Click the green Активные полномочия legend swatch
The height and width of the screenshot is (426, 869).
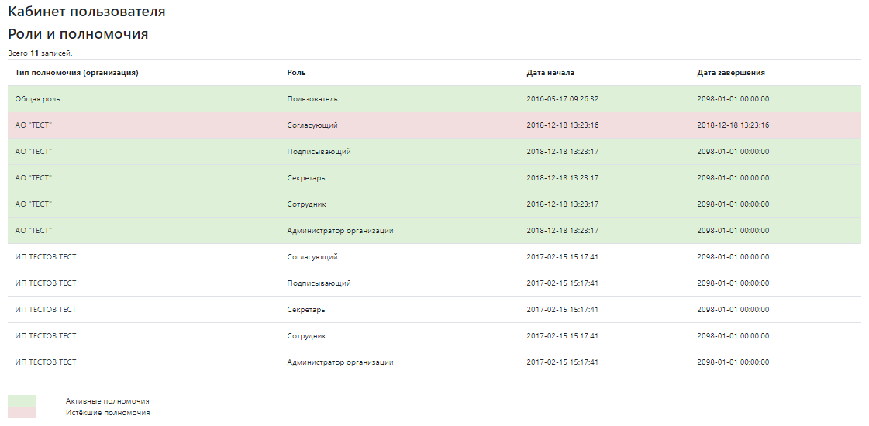[x=22, y=400]
